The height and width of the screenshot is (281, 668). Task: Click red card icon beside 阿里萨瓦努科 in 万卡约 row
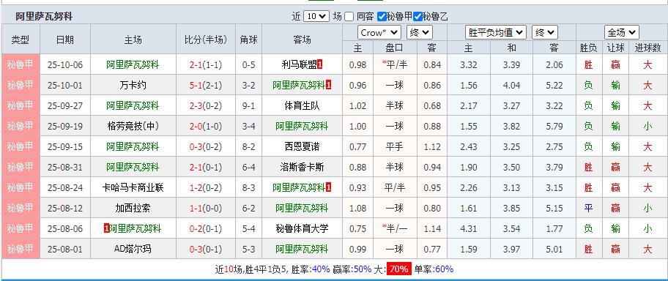tap(328, 85)
